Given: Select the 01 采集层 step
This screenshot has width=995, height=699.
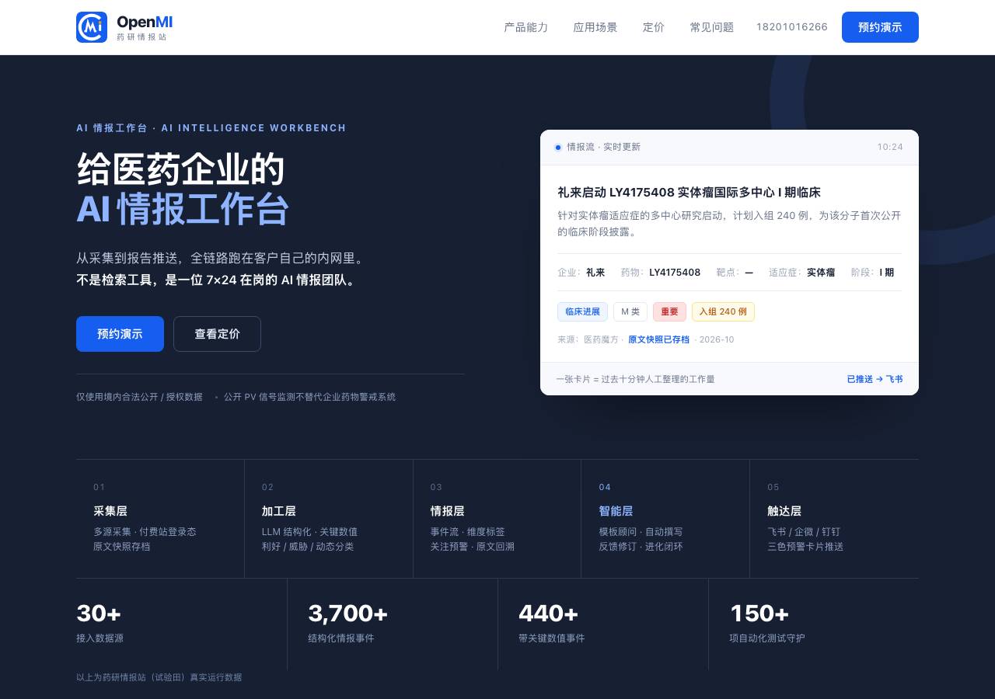Looking at the screenshot, I should coord(160,519).
